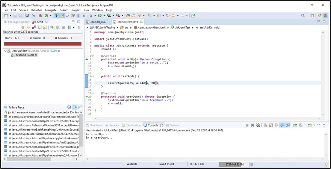Click JUnit Next Failed Test arrow

click(23, 28)
